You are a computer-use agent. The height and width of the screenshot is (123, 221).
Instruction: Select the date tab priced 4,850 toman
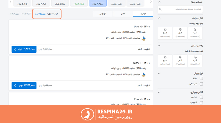tap(98, 3)
